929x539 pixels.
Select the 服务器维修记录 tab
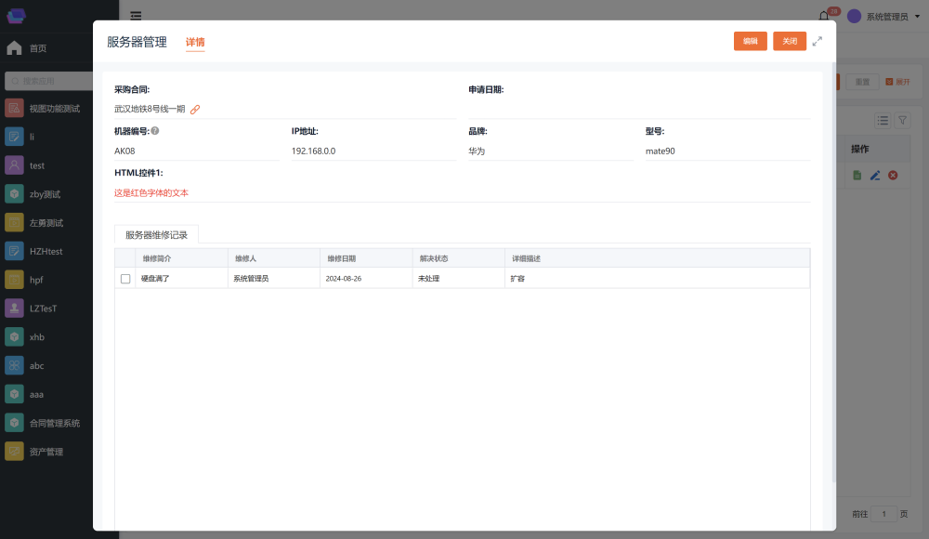pos(156,235)
